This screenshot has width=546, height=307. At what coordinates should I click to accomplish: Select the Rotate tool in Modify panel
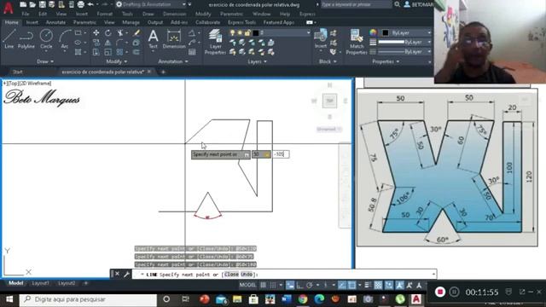(108, 32)
